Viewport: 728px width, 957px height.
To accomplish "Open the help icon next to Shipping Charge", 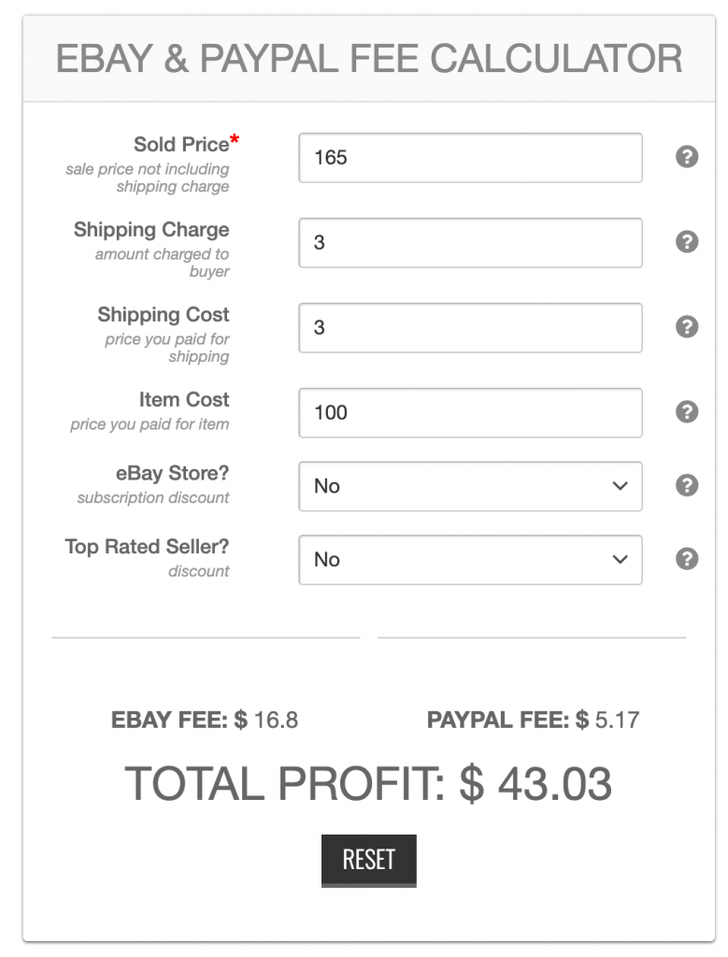I will [x=687, y=242].
